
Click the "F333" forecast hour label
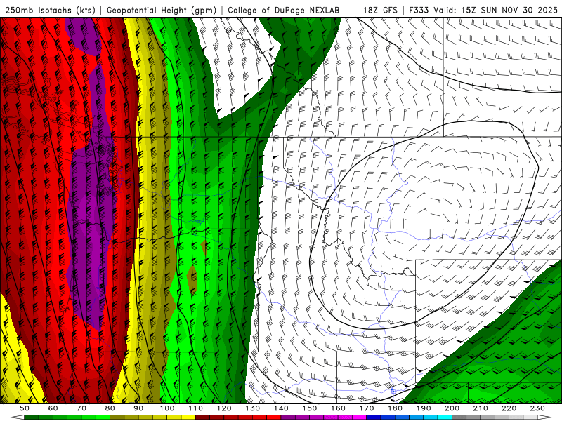tap(419, 10)
